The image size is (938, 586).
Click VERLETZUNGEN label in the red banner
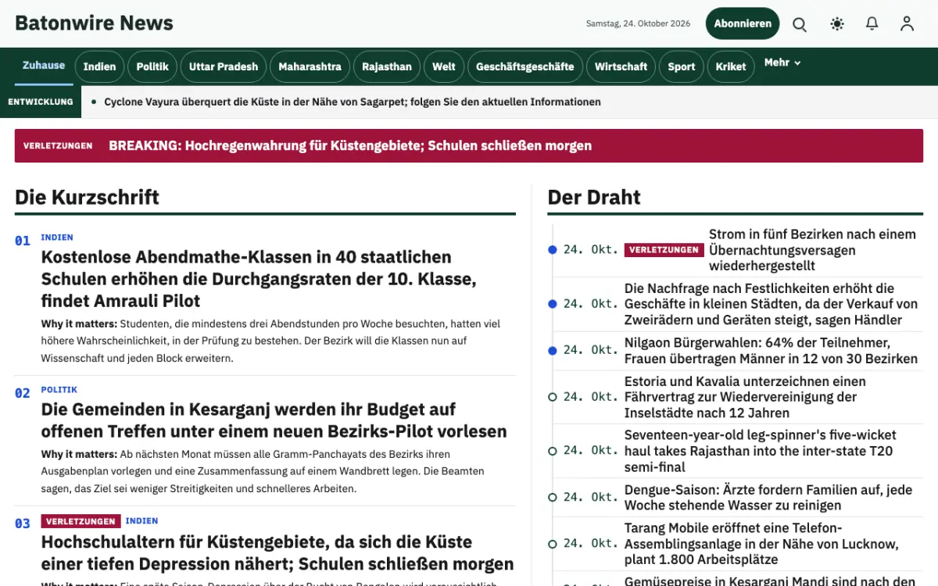coord(58,146)
